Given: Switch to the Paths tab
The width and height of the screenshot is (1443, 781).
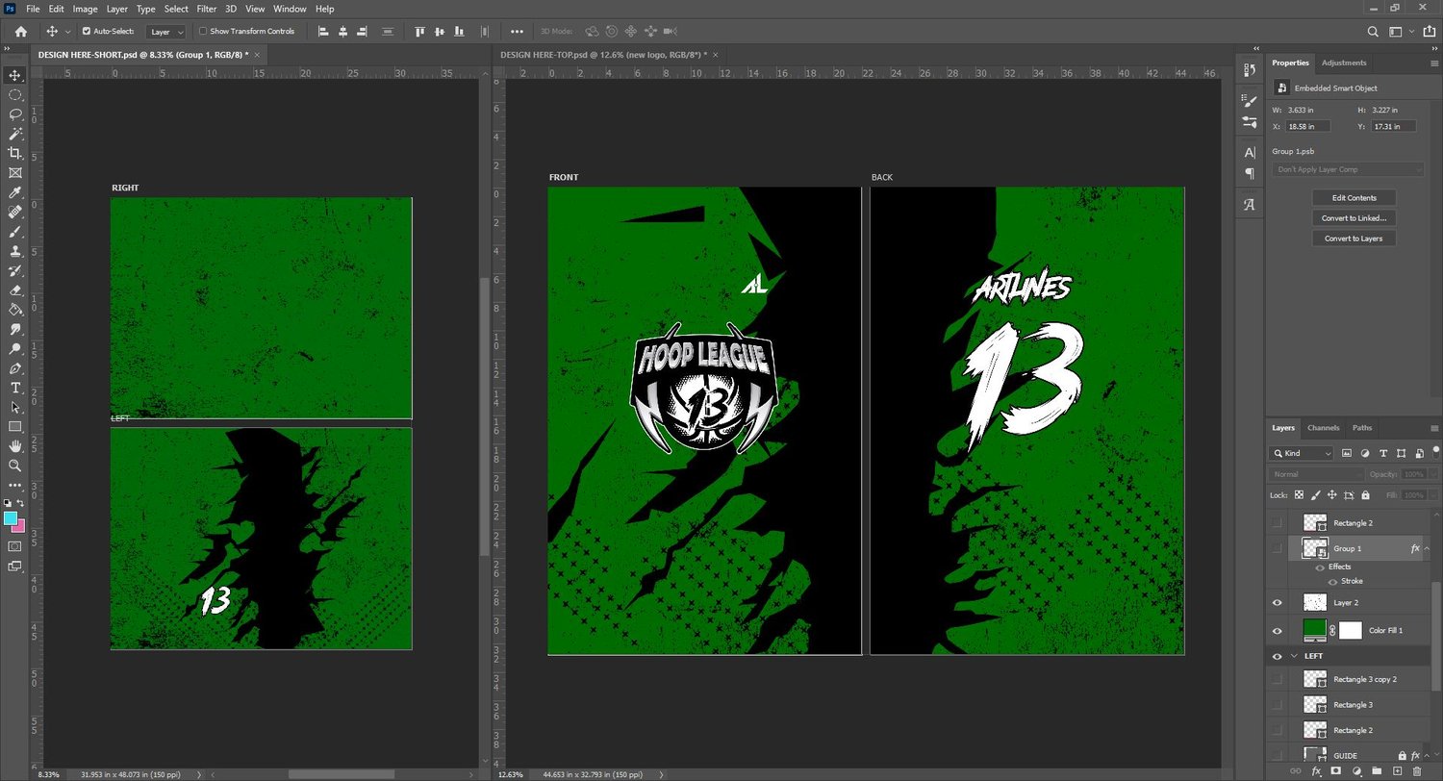Looking at the screenshot, I should 1362,428.
